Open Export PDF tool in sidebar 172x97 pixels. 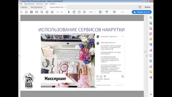pyautogui.click(x=151, y=23)
